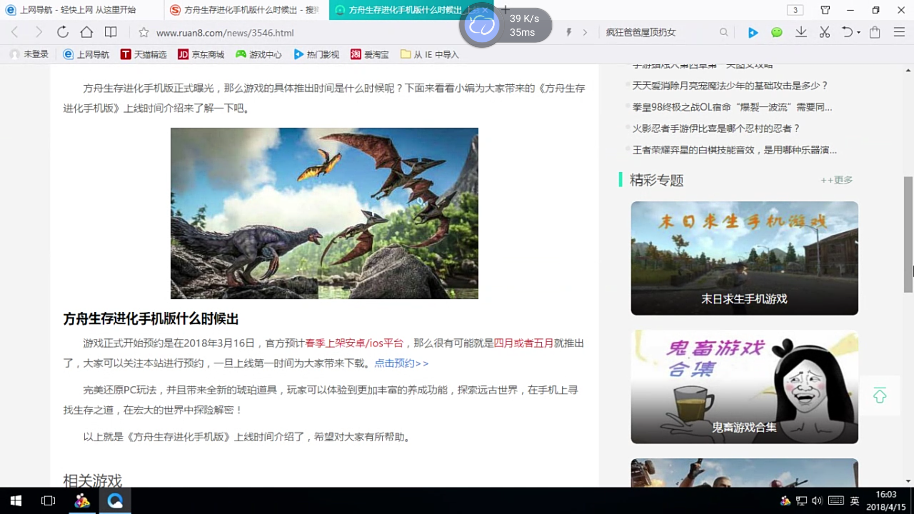
Task: Open the 鬼畜游戏合集 topic card
Action: [x=745, y=386]
